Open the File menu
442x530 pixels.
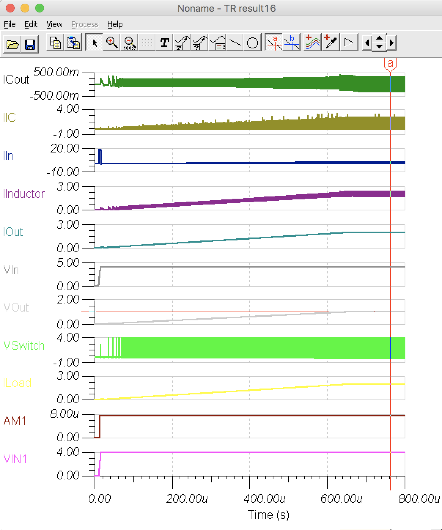[x=10, y=24]
